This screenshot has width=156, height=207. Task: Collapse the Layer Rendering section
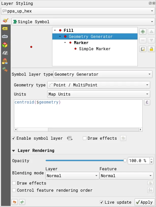pyautogui.click(x=13, y=151)
